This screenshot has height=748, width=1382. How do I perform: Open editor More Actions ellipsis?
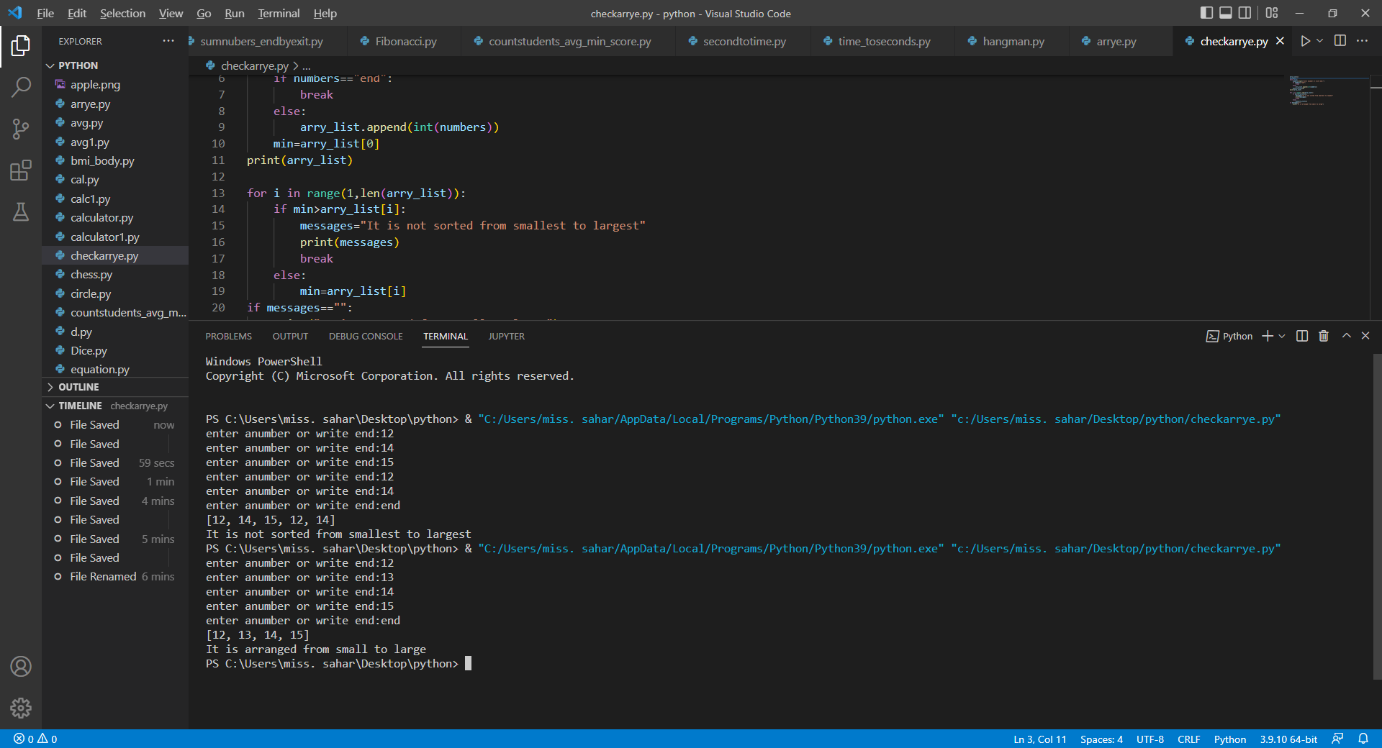tap(1362, 41)
